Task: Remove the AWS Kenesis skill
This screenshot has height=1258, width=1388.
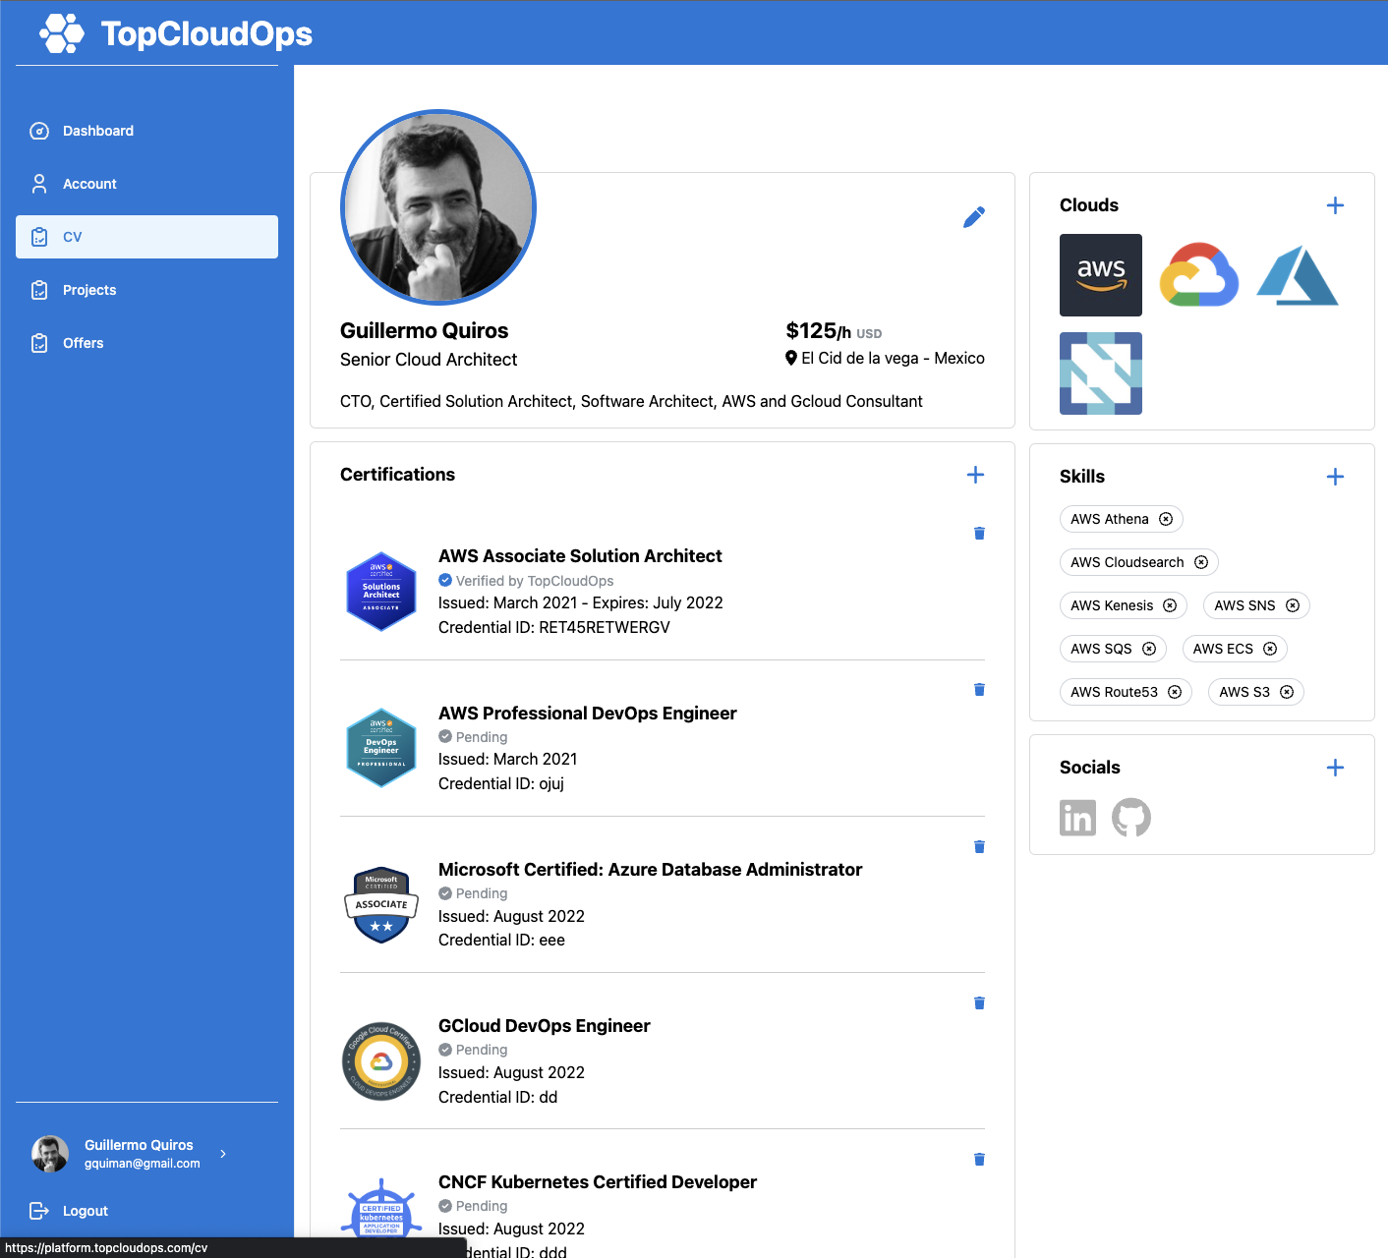Action: [x=1170, y=605]
